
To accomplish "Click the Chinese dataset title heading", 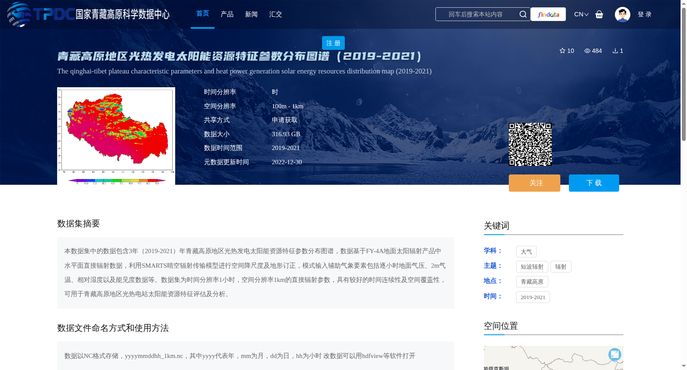I will (x=240, y=56).
